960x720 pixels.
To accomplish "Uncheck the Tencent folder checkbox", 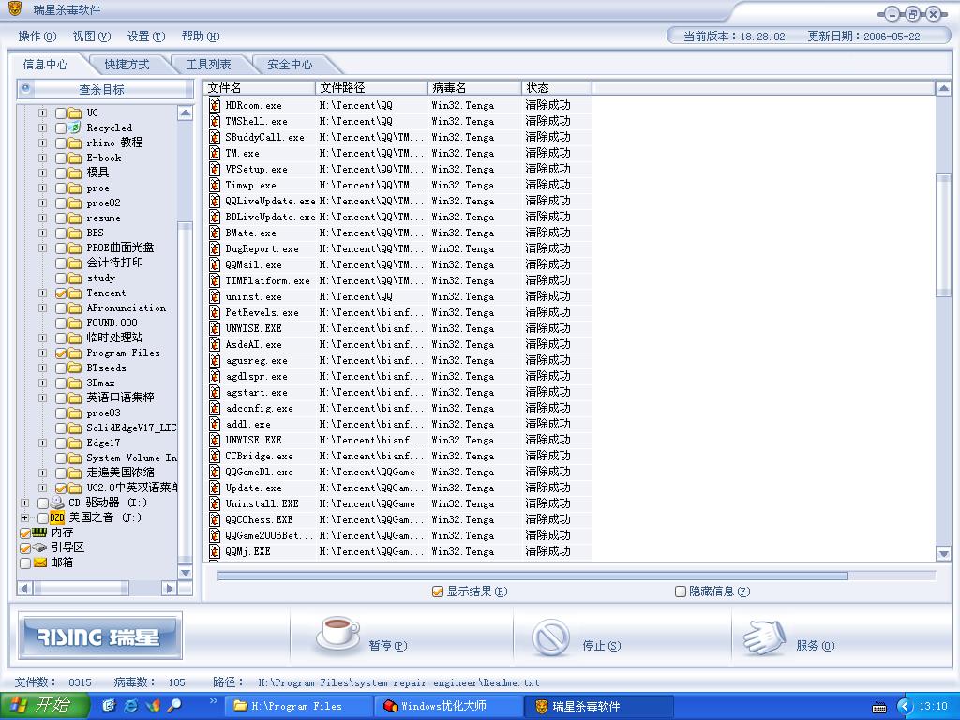I will 61,293.
